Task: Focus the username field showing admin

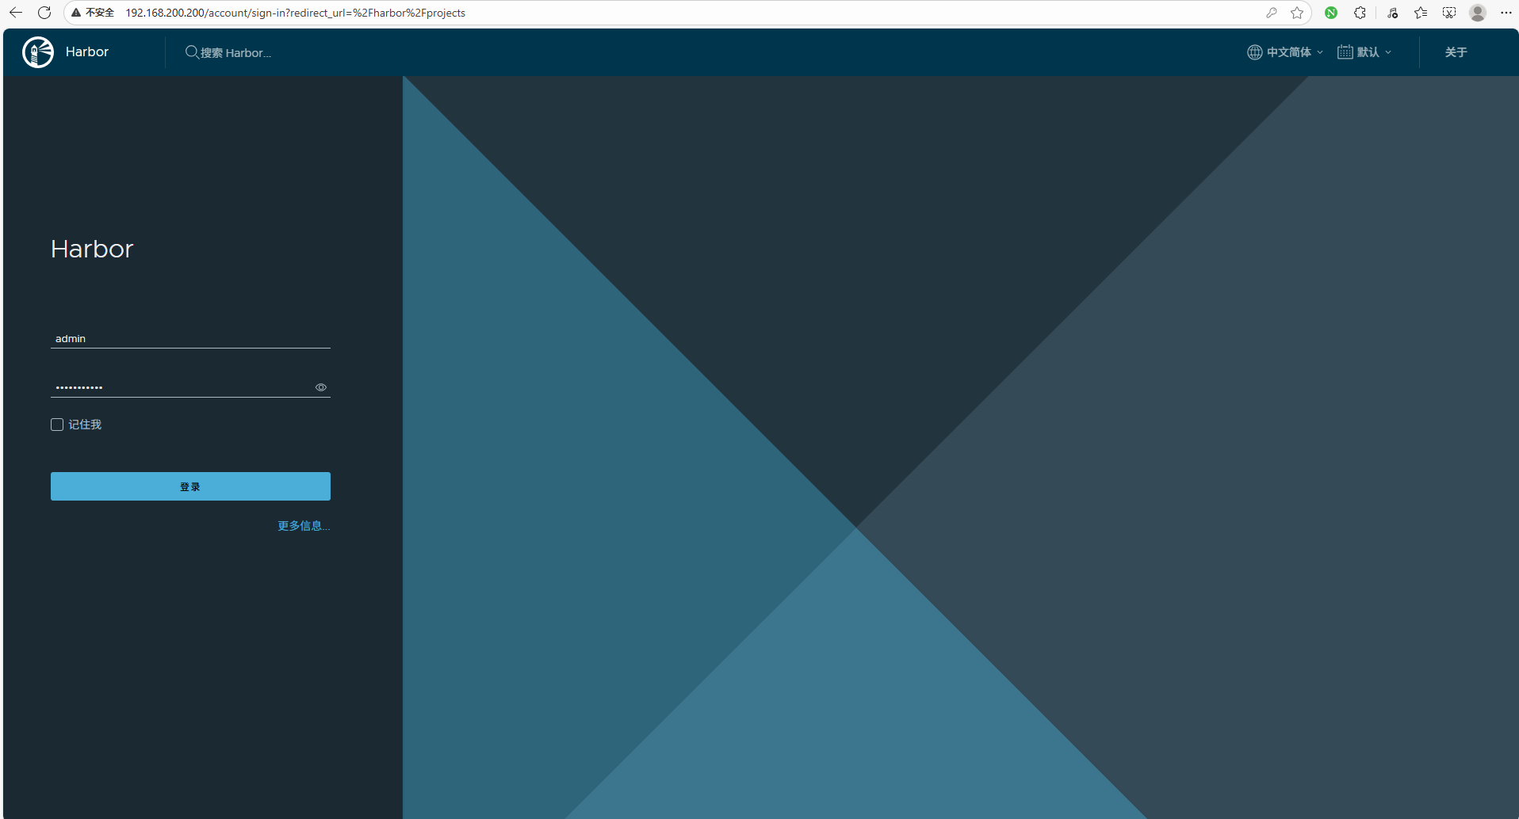Action: 190,338
